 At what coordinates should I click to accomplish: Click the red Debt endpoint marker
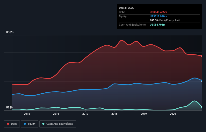click(202, 56)
